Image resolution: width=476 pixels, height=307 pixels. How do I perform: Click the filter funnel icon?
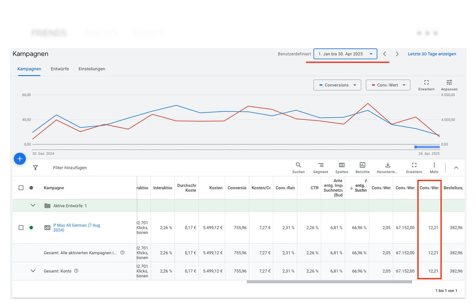[x=35, y=168]
